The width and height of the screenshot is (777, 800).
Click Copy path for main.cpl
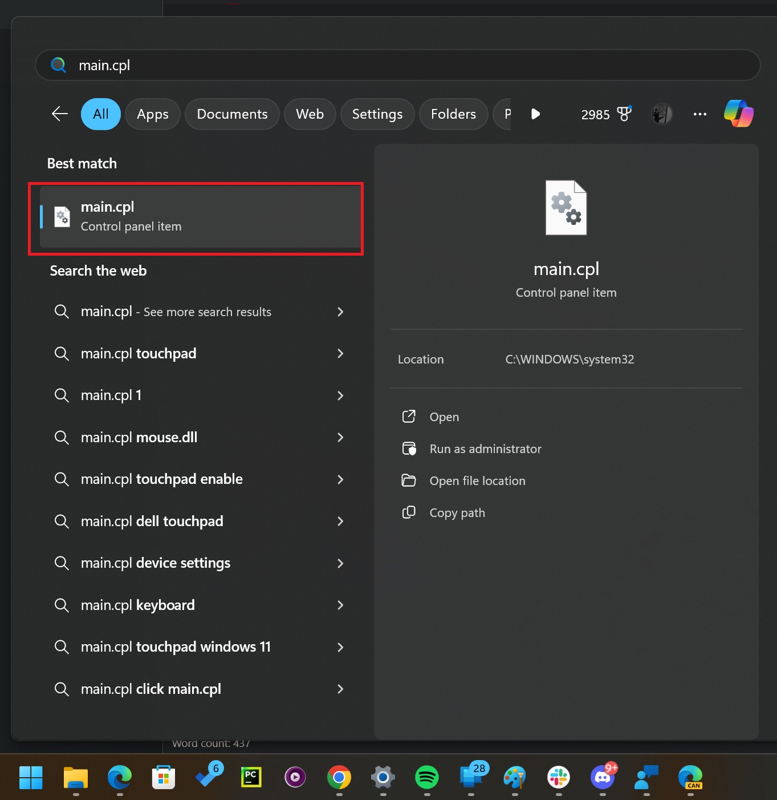[457, 512]
